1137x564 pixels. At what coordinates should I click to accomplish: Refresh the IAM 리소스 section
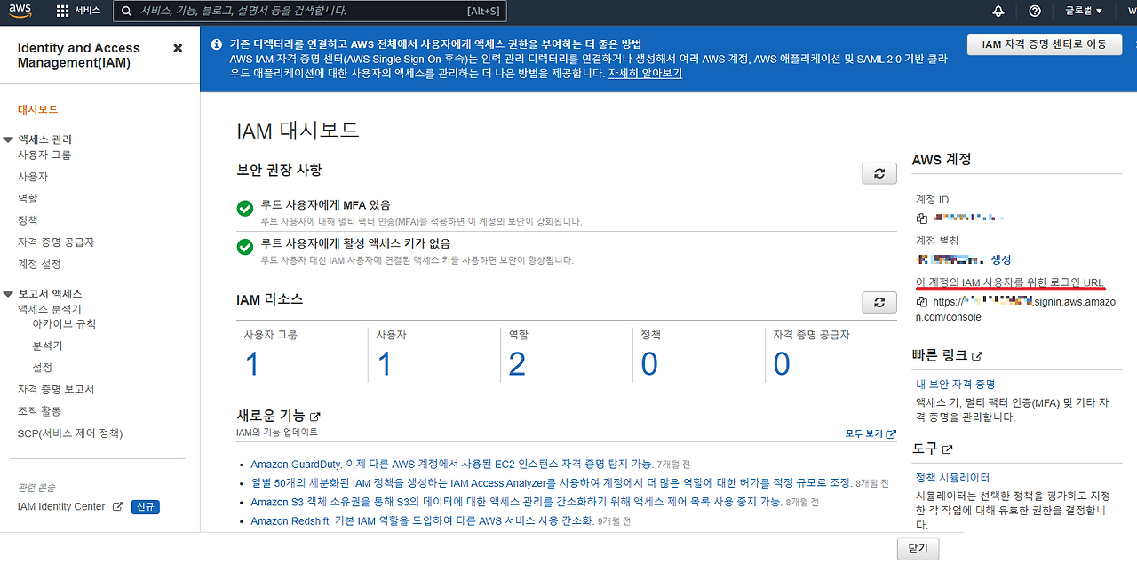(x=879, y=302)
